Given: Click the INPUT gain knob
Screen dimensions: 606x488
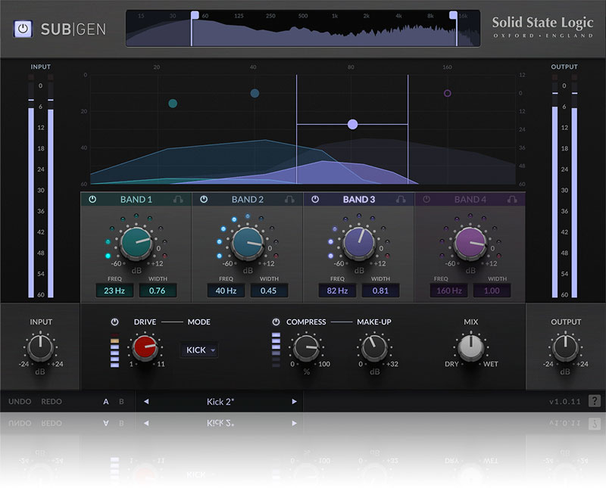Looking at the screenshot, I should point(40,347).
